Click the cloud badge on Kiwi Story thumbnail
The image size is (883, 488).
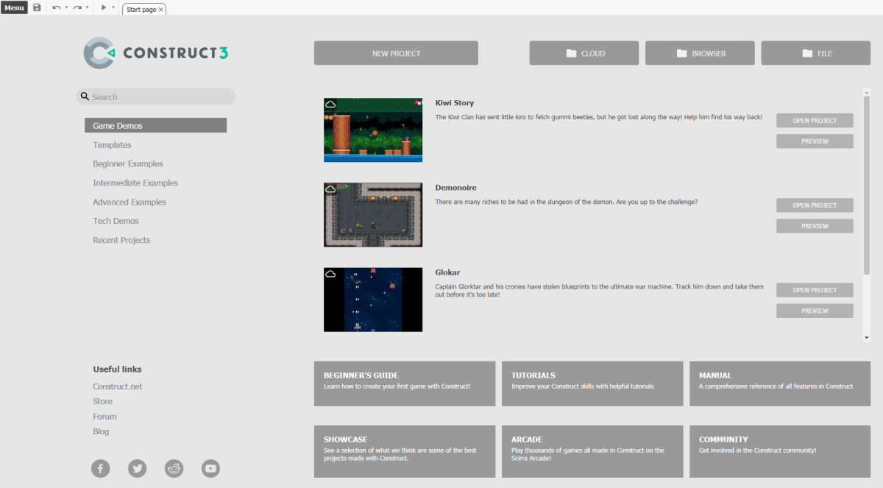pyautogui.click(x=330, y=104)
